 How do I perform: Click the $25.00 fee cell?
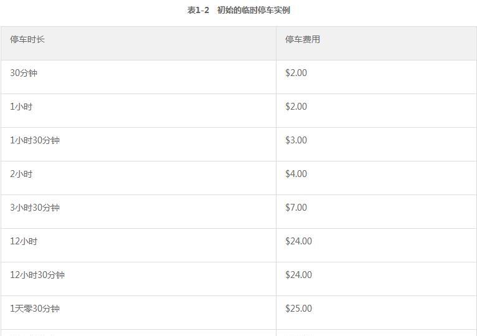coord(376,313)
